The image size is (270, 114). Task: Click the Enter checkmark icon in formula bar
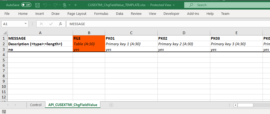click(51, 24)
